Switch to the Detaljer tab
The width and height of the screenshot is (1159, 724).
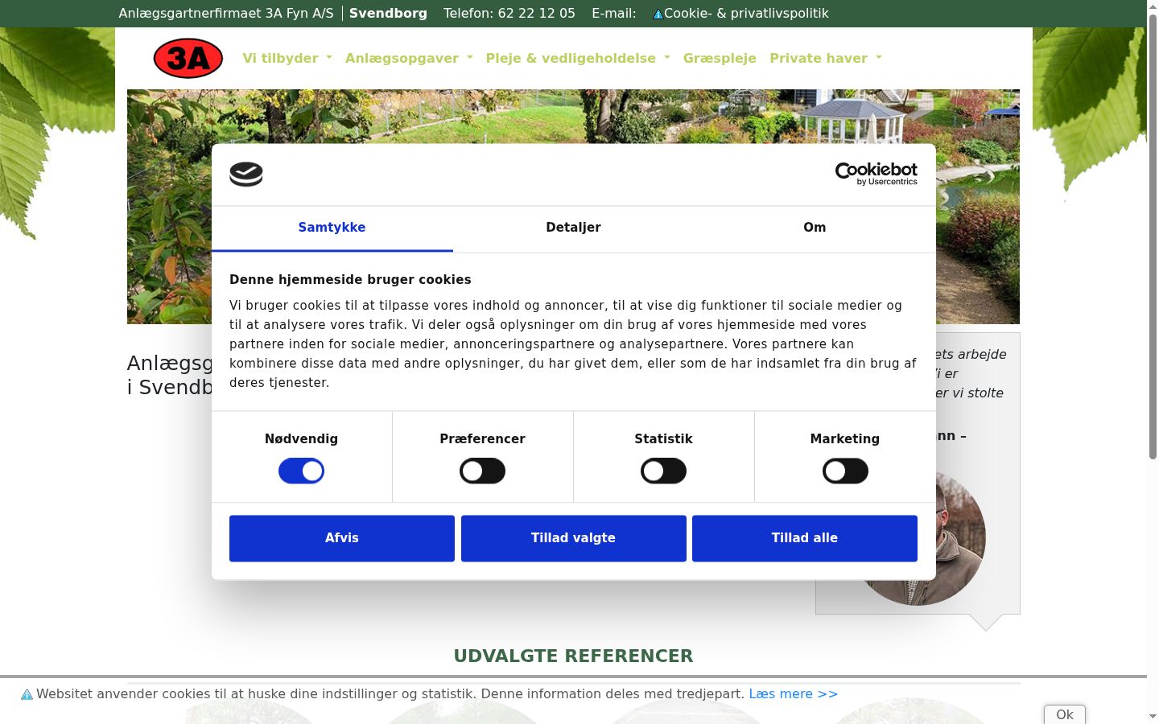tap(573, 228)
